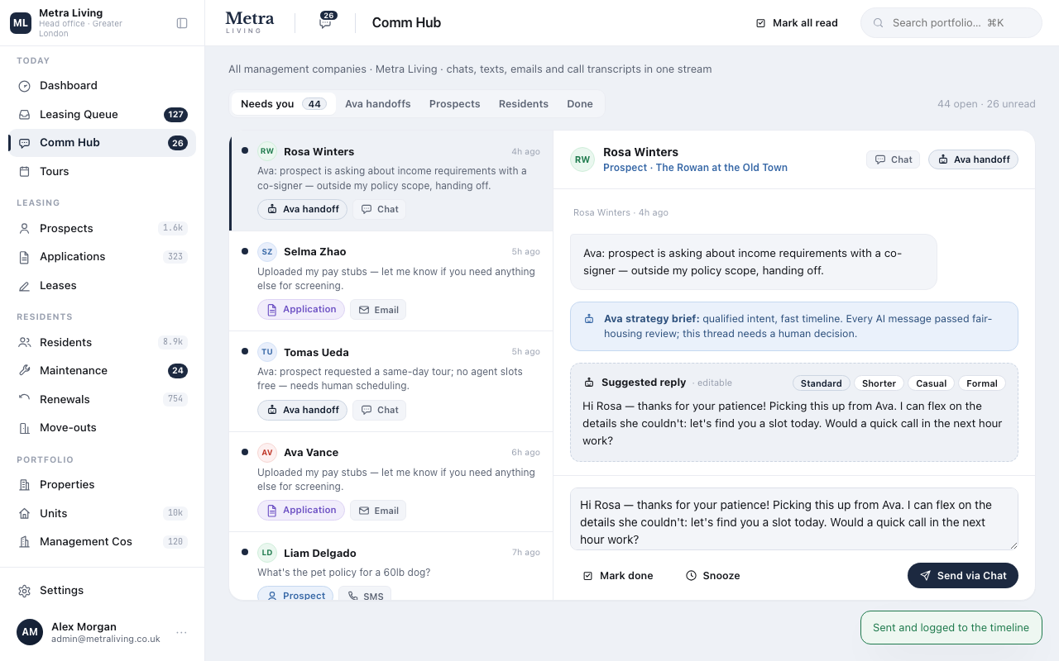
Task: Open Rosa Winters conversation in the list
Action: pyautogui.click(x=391, y=180)
